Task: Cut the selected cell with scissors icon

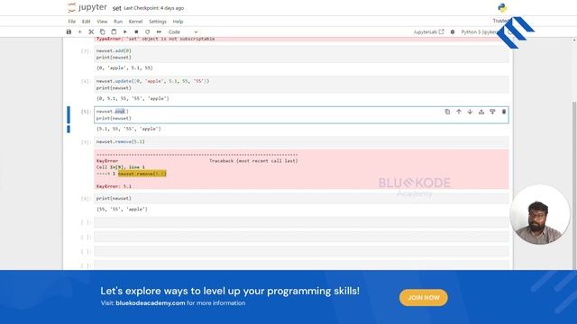Action: (91, 32)
